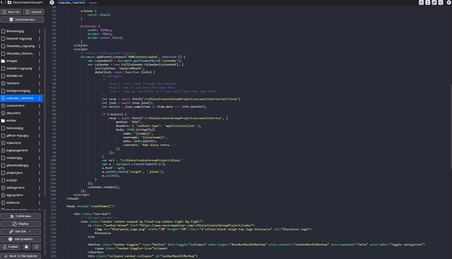Open the Database beta panel

click(x=22, y=20)
